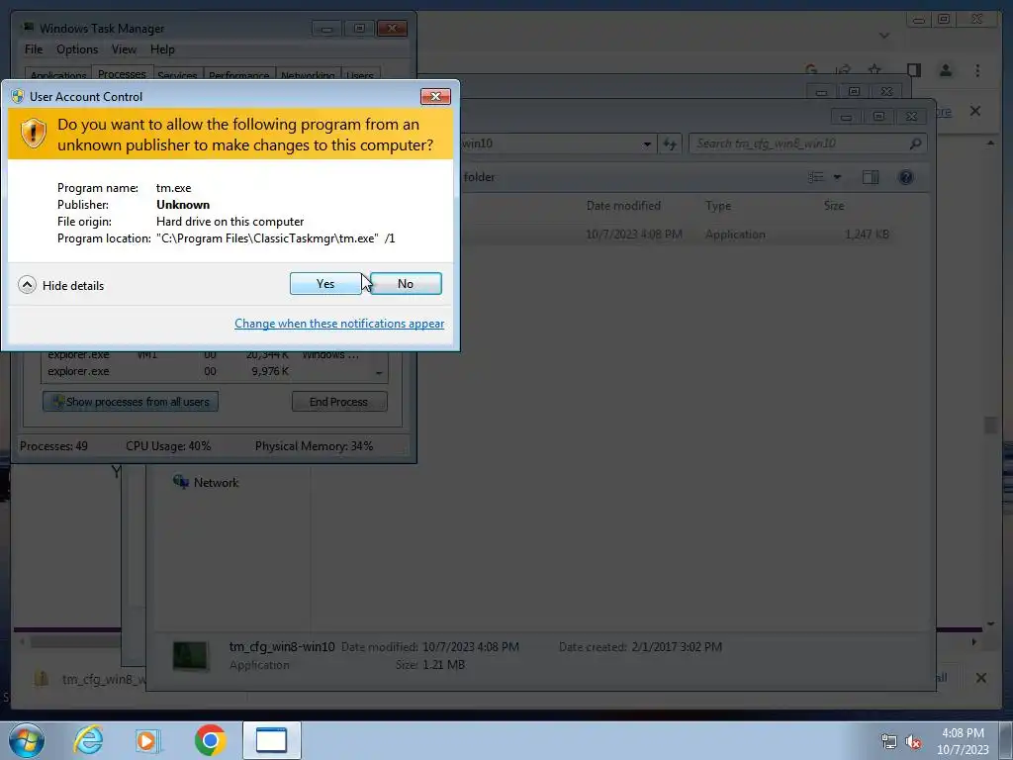
Task: Click the Explorer search magnifier icon
Action: click(x=915, y=143)
